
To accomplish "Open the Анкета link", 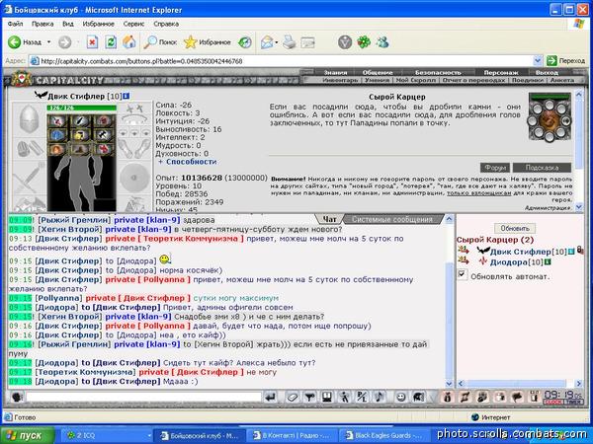I will tap(562, 80).
